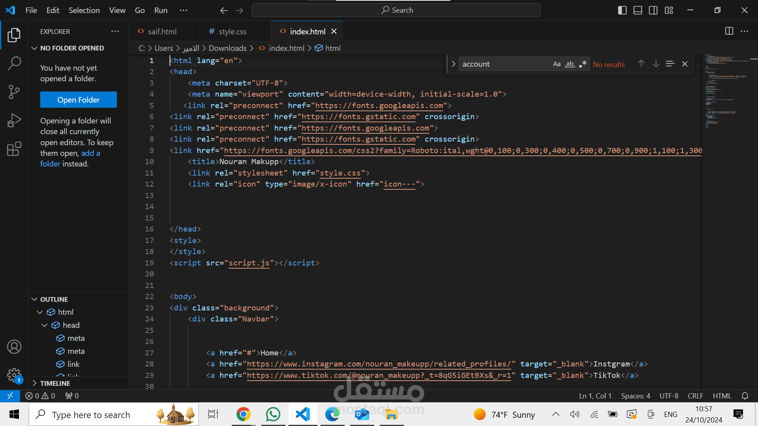
Task: Go forward in navigation history
Action: (x=240, y=10)
